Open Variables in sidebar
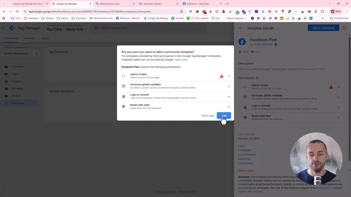351x197 pixels. point(17,89)
